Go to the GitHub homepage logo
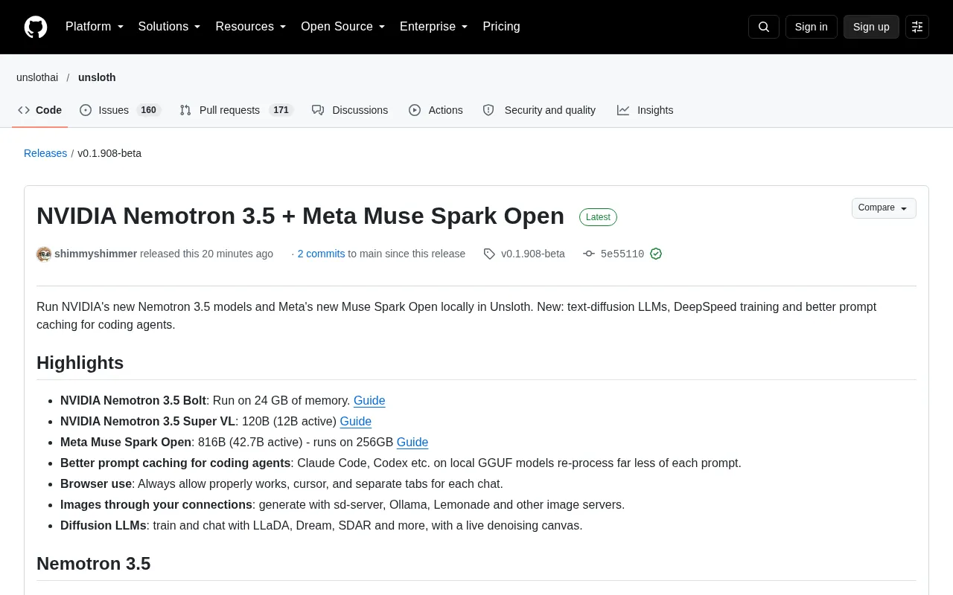 point(36,27)
